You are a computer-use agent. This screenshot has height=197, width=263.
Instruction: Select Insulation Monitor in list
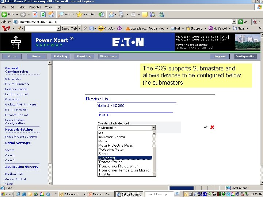point(125,137)
